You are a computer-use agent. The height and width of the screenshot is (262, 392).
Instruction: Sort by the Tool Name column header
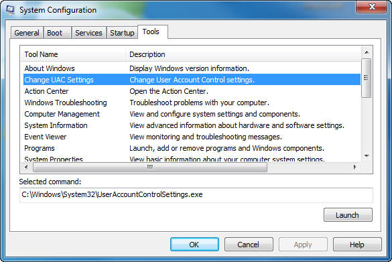coord(73,54)
